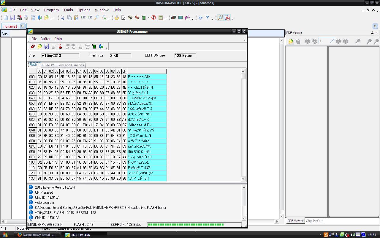Viewport: 380px width, 238px height.
Task: Click the Terminal Emulator icon
Action: point(174,18)
